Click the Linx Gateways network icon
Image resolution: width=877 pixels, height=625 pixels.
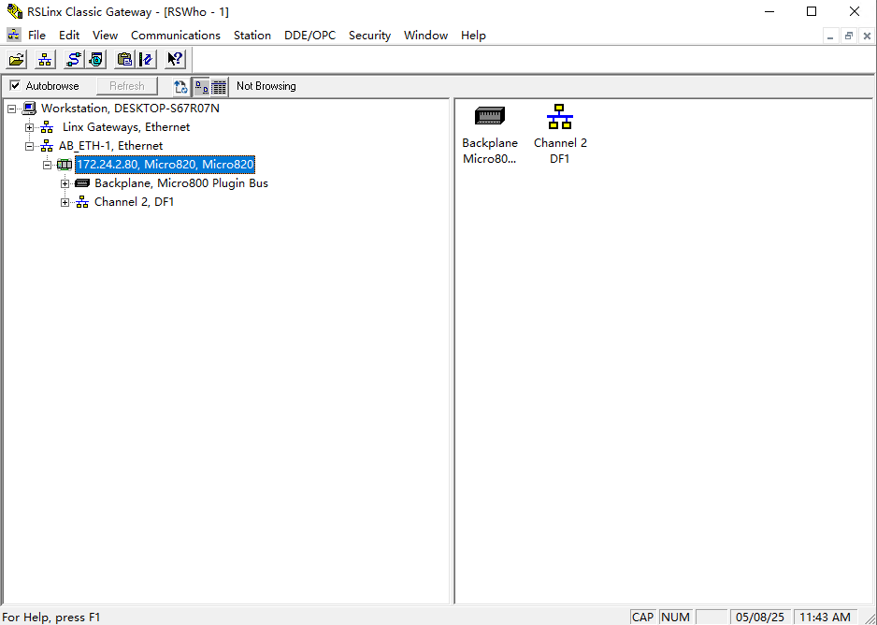47,127
